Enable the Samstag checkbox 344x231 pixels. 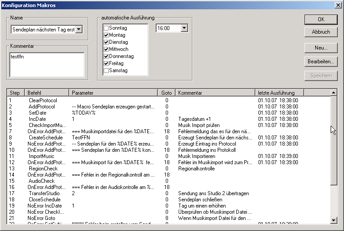[x=106, y=70]
